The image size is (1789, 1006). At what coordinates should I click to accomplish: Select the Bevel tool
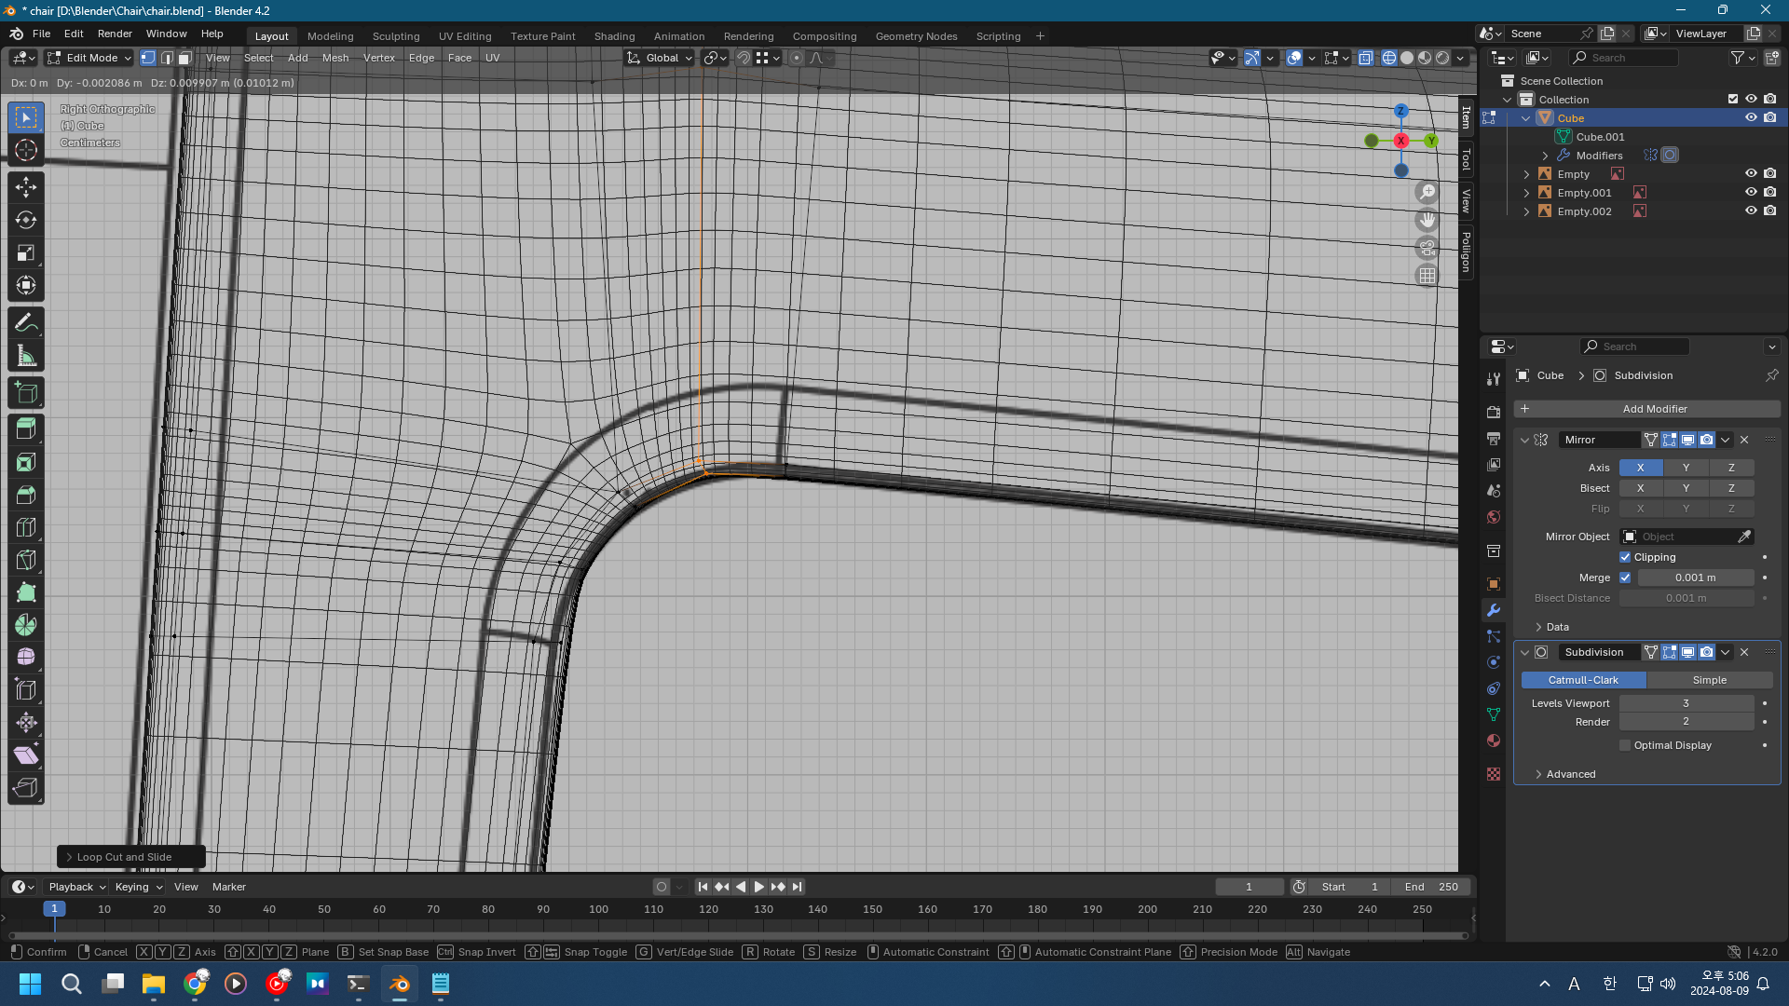pyautogui.click(x=26, y=495)
